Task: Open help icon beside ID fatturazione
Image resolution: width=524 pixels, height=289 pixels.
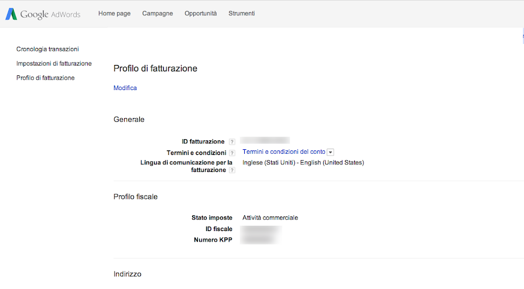Action: tap(232, 142)
